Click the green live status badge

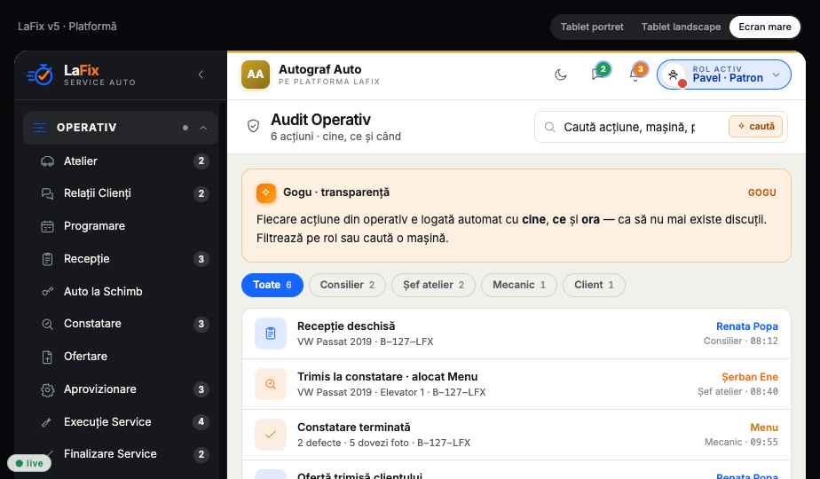point(29,463)
